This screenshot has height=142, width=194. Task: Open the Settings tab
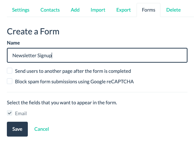[x=21, y=10]
